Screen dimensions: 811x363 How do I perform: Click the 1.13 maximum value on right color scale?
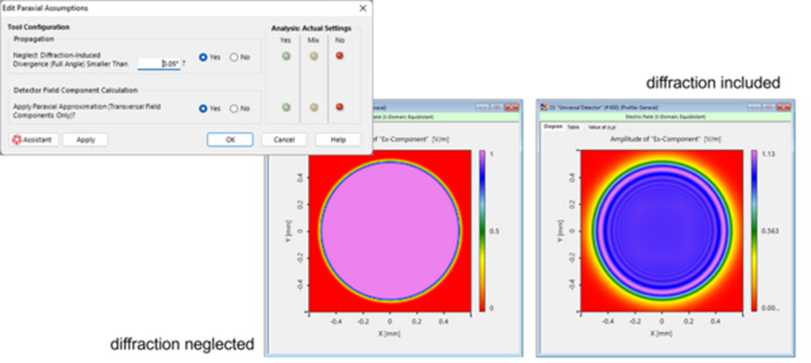(768, 153)
